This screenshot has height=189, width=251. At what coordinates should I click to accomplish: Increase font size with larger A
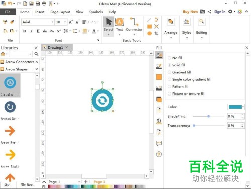[71, 22]
